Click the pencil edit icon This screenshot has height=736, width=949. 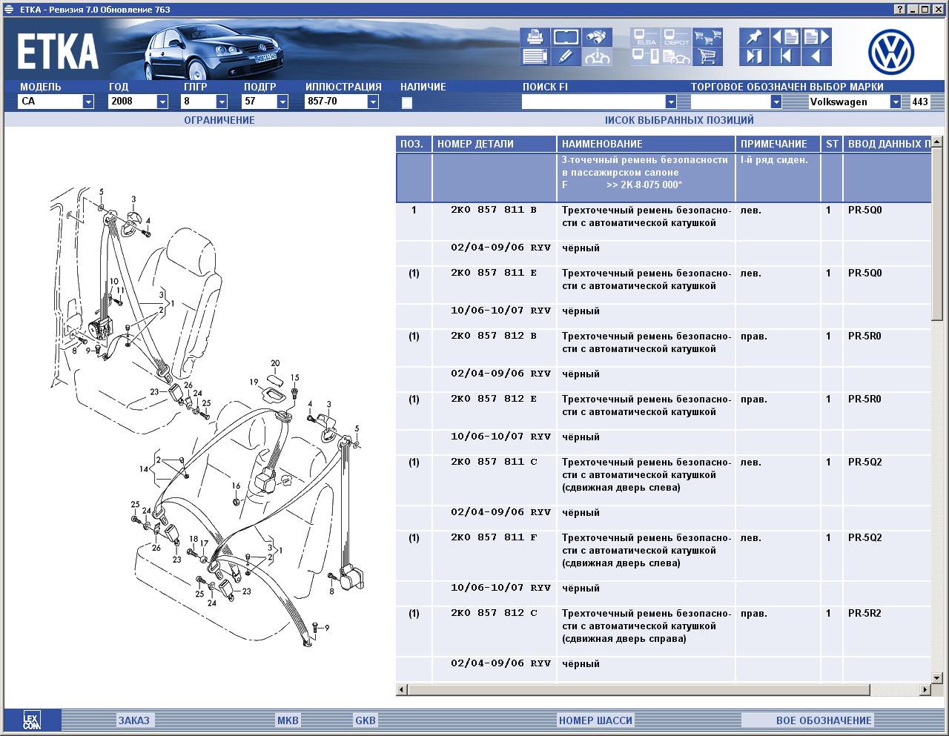566,56
